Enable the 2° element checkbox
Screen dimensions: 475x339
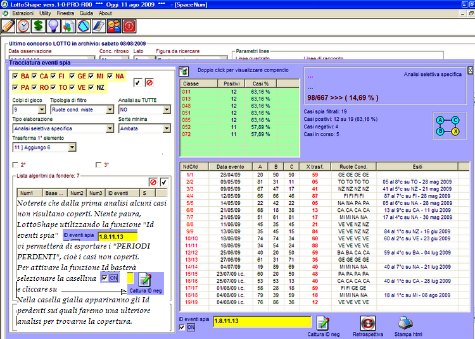(15, 165)
